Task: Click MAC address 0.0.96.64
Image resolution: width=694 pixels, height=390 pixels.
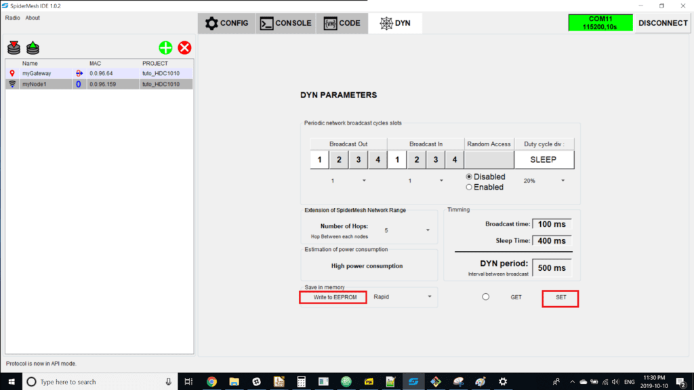Action: tap(101, 73)
